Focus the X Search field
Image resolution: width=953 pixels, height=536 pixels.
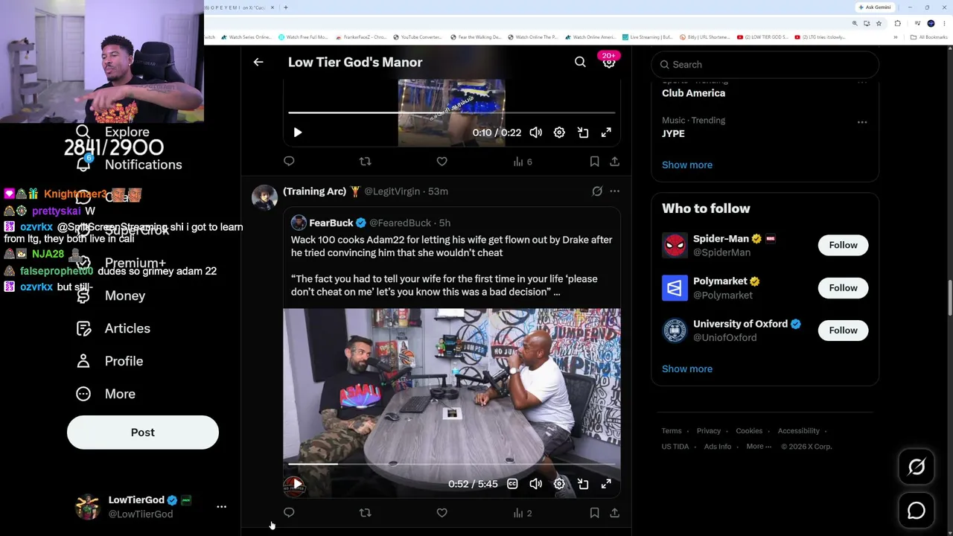click(765, 65)
